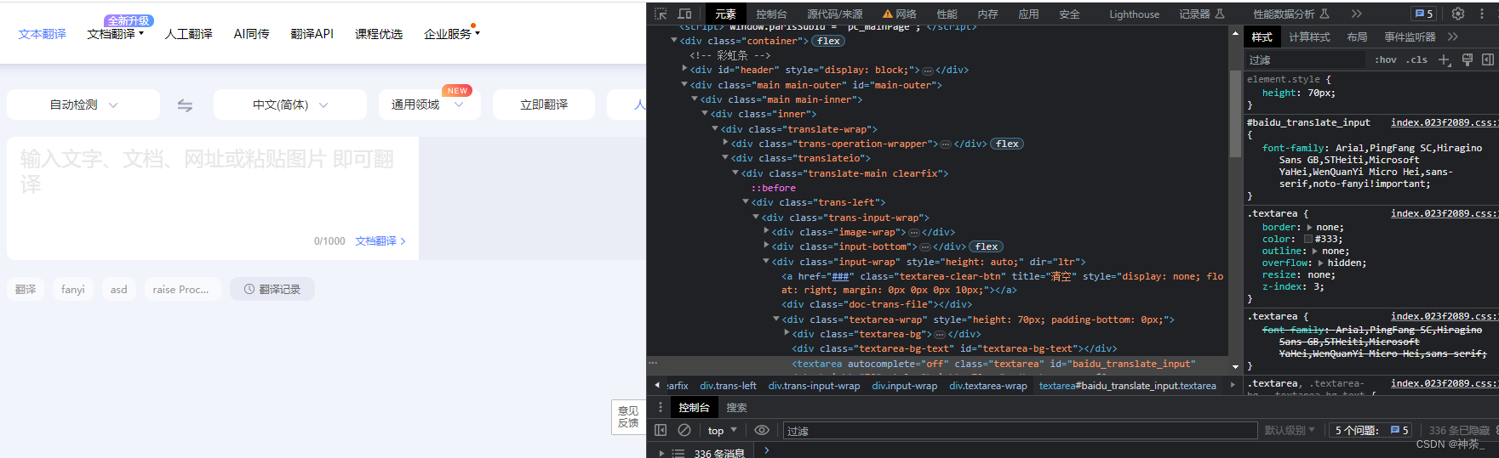Click the NEW badge on 通用领域
Screen dimensions: 1499x458
458,90
